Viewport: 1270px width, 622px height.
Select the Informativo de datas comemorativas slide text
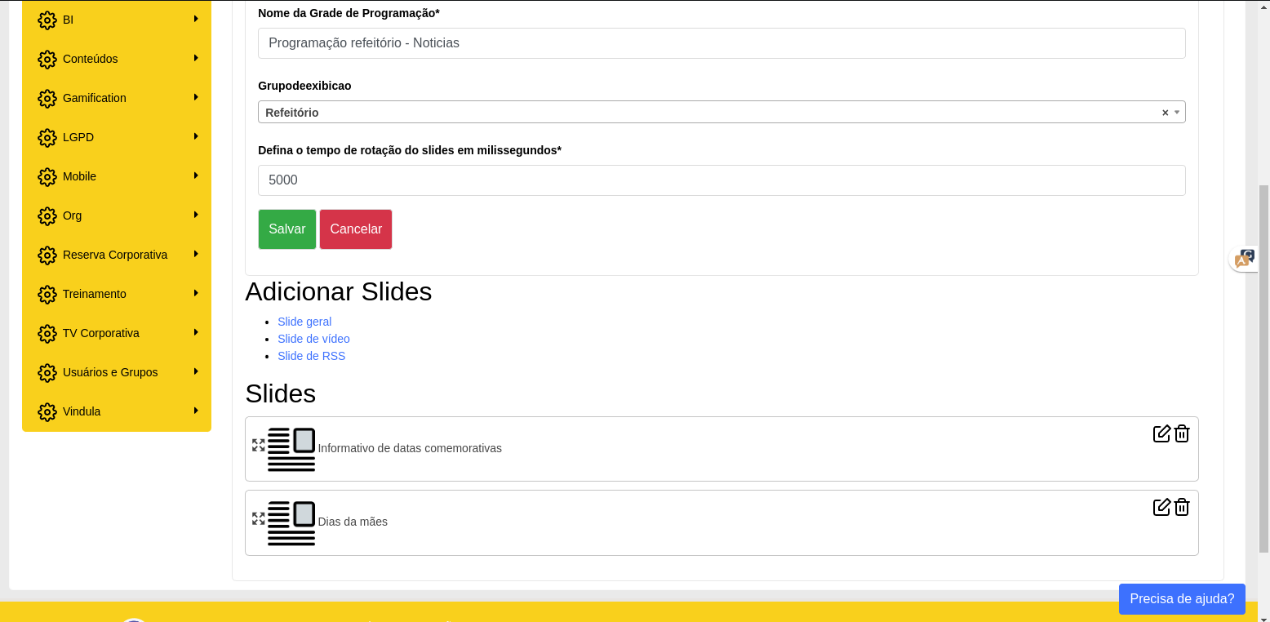pyautogui.click(x=410, y=448)
